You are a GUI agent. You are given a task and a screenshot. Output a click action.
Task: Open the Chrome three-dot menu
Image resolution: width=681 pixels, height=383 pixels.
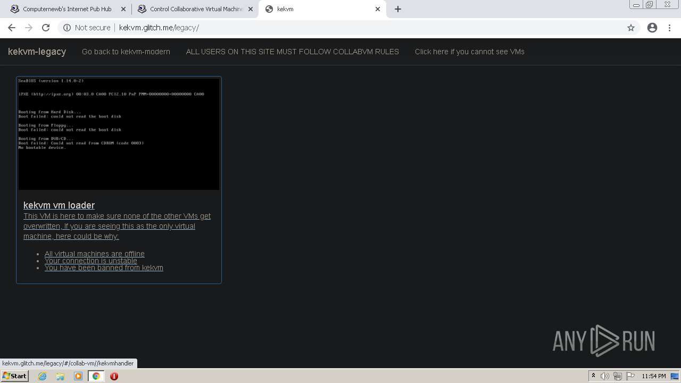(670, 28)
